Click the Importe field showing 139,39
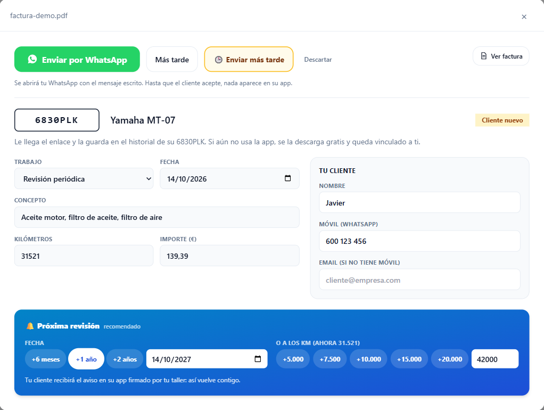 click(x=229, y=256)
